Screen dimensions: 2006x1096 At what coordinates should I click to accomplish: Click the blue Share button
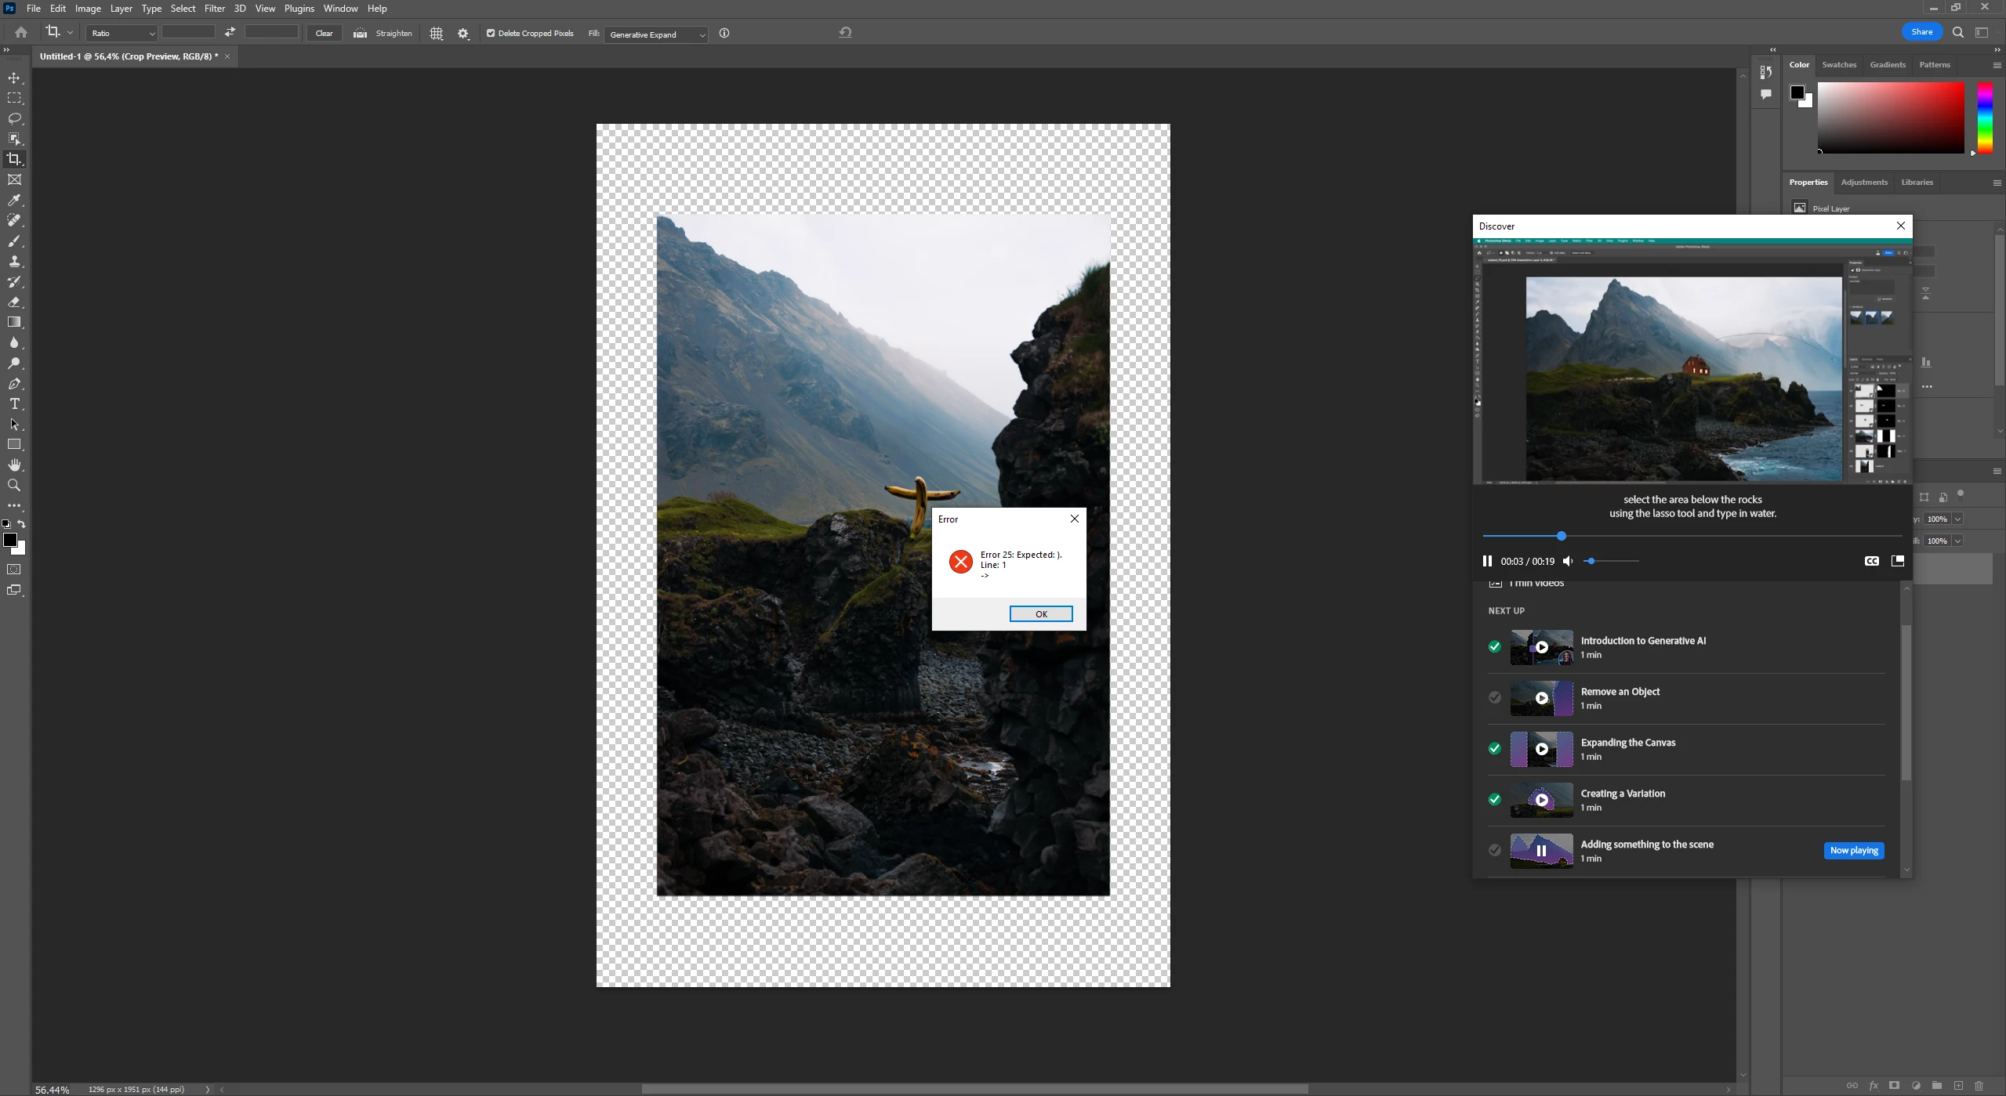(1921, 32)
